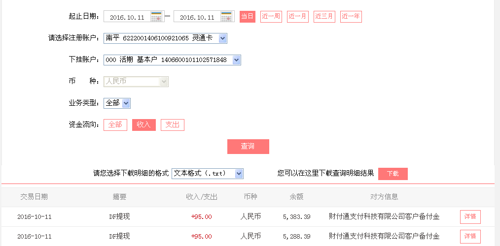Viewport: 500px width, 246px height.
Task: Filter fund flow by 支出
Action: tap(172, 125)
